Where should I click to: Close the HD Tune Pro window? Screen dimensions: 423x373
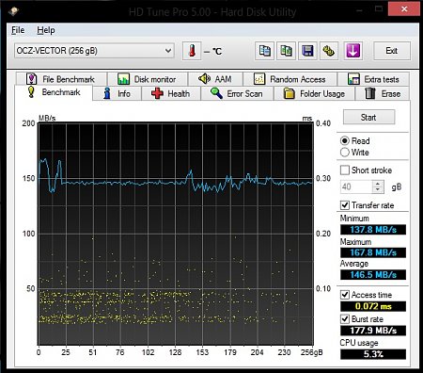(404, 8)
